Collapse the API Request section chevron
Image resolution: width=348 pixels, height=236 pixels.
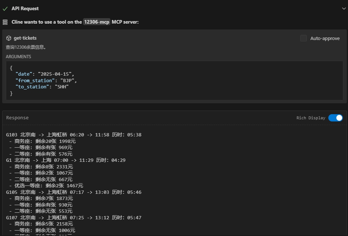pyautogui.click(x=344, y=8)
